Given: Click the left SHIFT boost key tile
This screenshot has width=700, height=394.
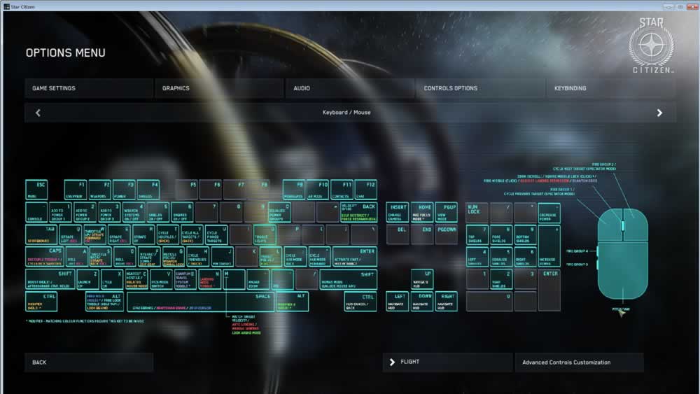Looking at the screenshot, I should coord(50,279).
